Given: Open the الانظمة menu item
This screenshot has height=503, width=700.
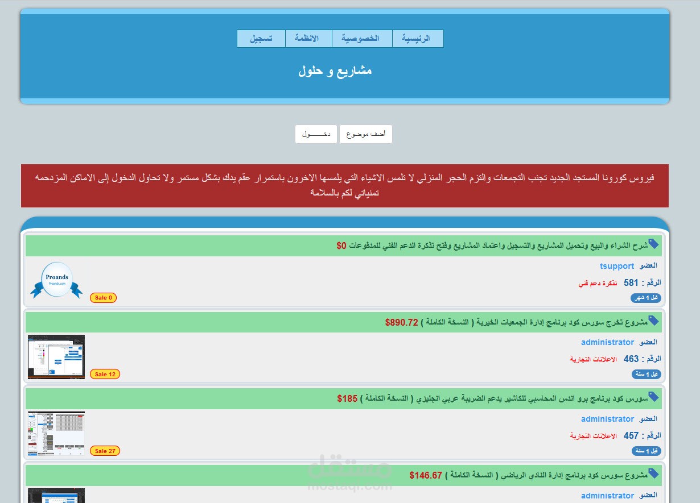Looking at the screenshot, I should pos(308,39).
